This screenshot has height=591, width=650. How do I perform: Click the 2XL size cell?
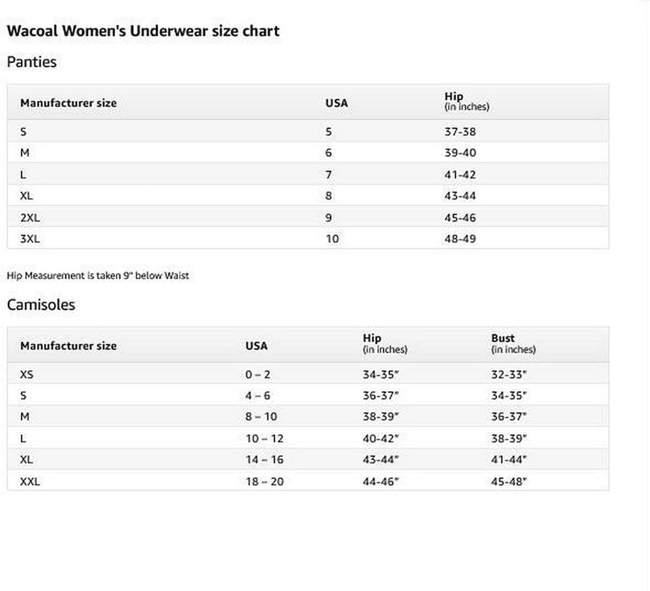[x=30, y=217]
